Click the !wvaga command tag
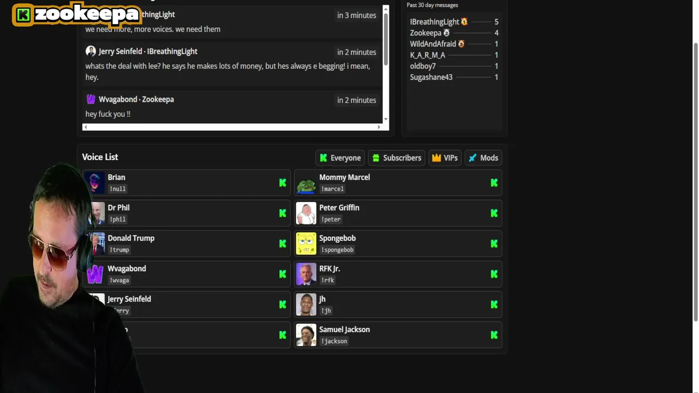 point(119,281)
